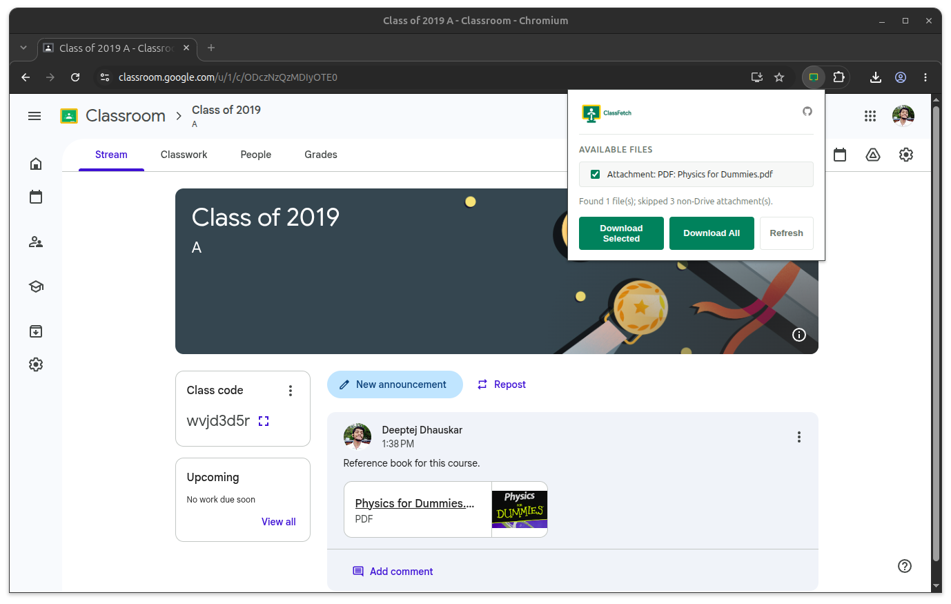Click 'No work due soon' text
Screen dimensions: 951x604
pyautogui.click(x=221, y=500)
